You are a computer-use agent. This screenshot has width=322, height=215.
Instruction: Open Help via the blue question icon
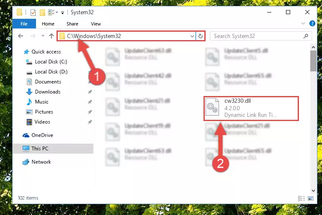(x=312, y=23)
